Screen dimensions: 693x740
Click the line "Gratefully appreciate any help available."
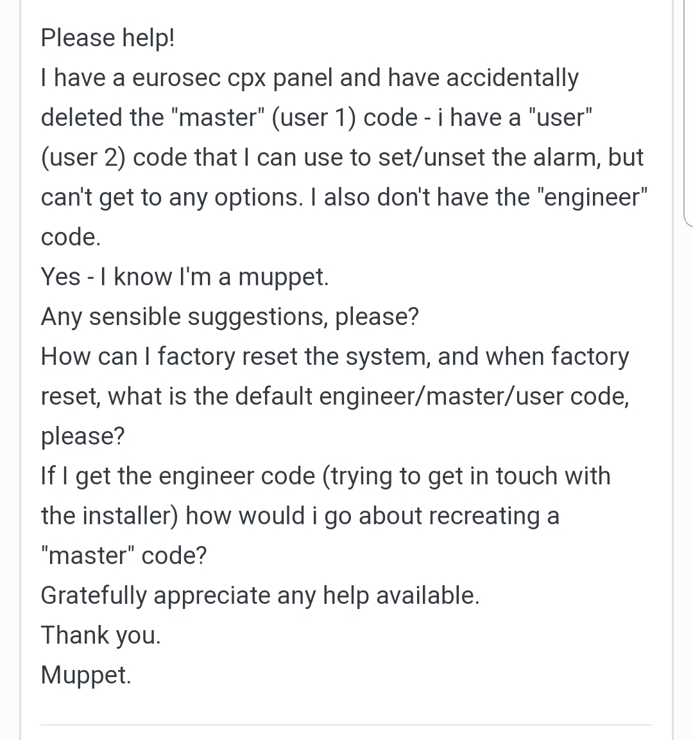click(260, 595)
